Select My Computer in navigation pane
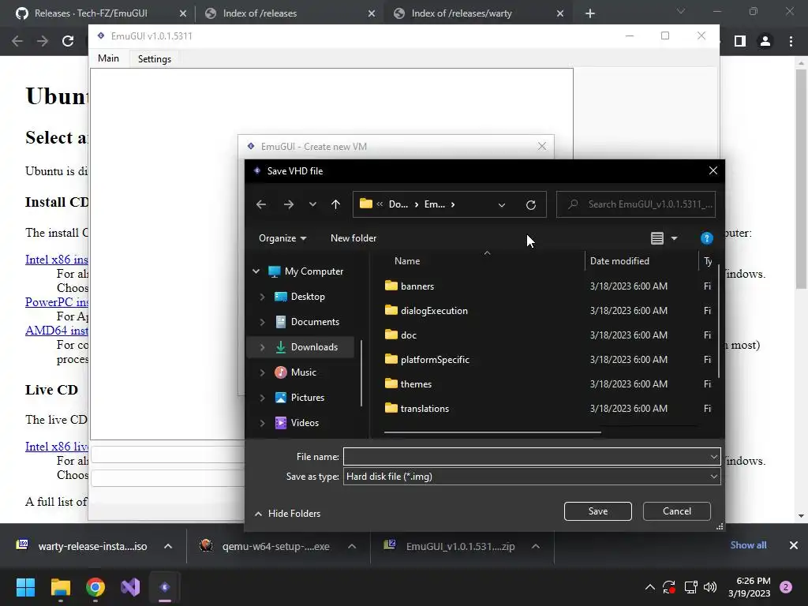This screenshot has height=606, width=808. tap(313, 271)
